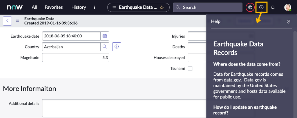297x118 pixels.
Task: Open notifications bell icon
Action: point(273,7)
